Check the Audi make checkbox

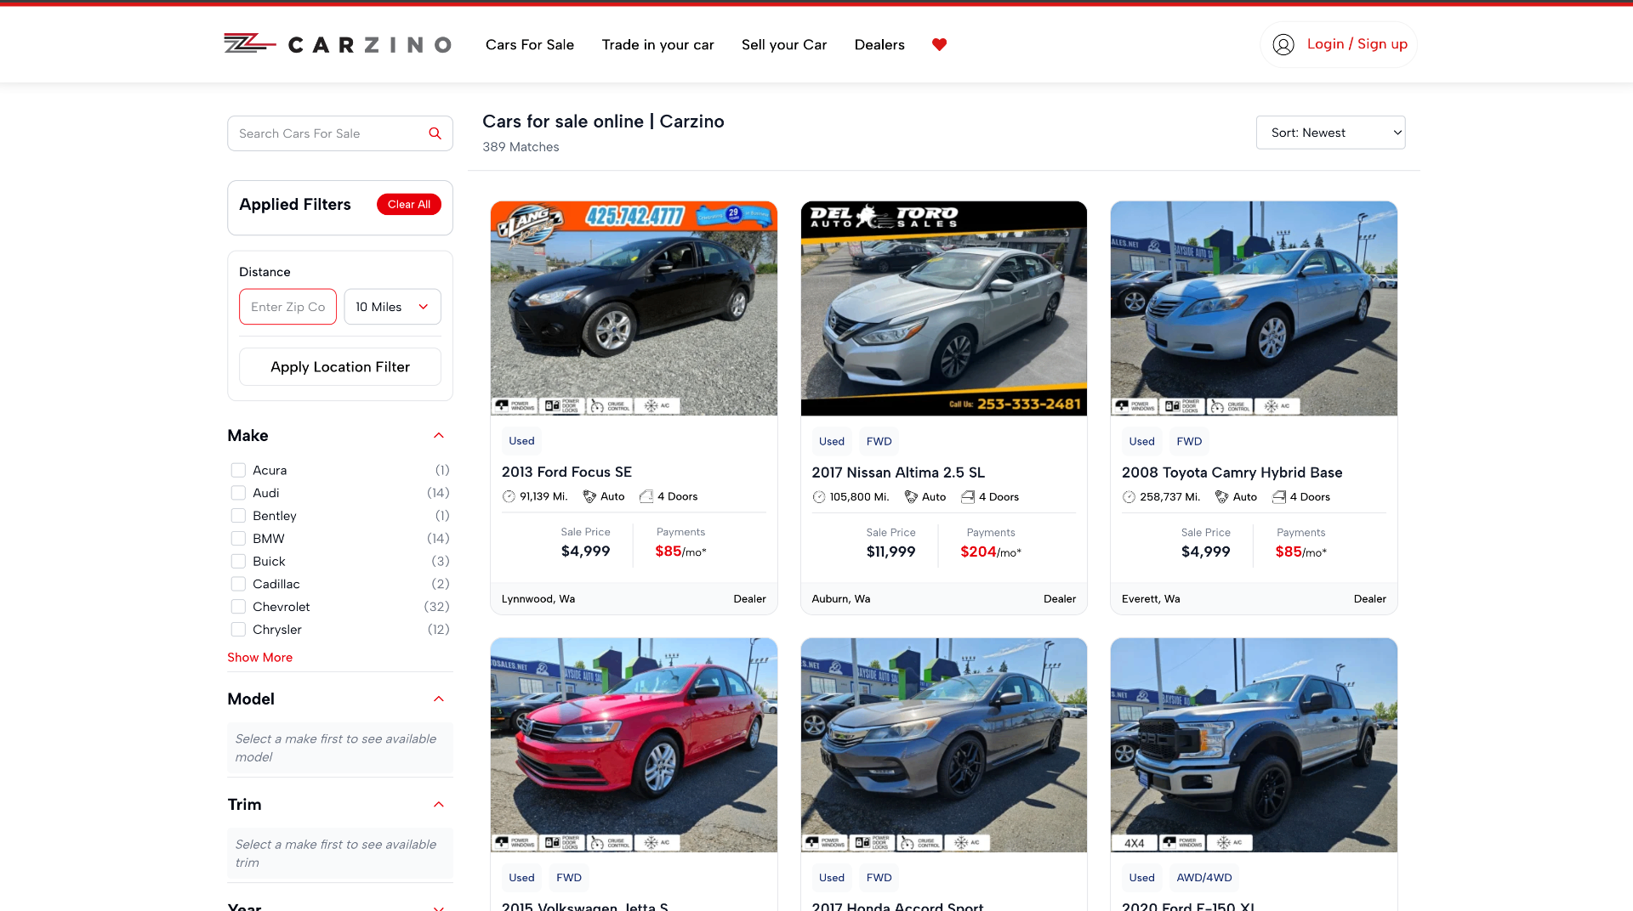pyautogui.click(x=238, y=493)
